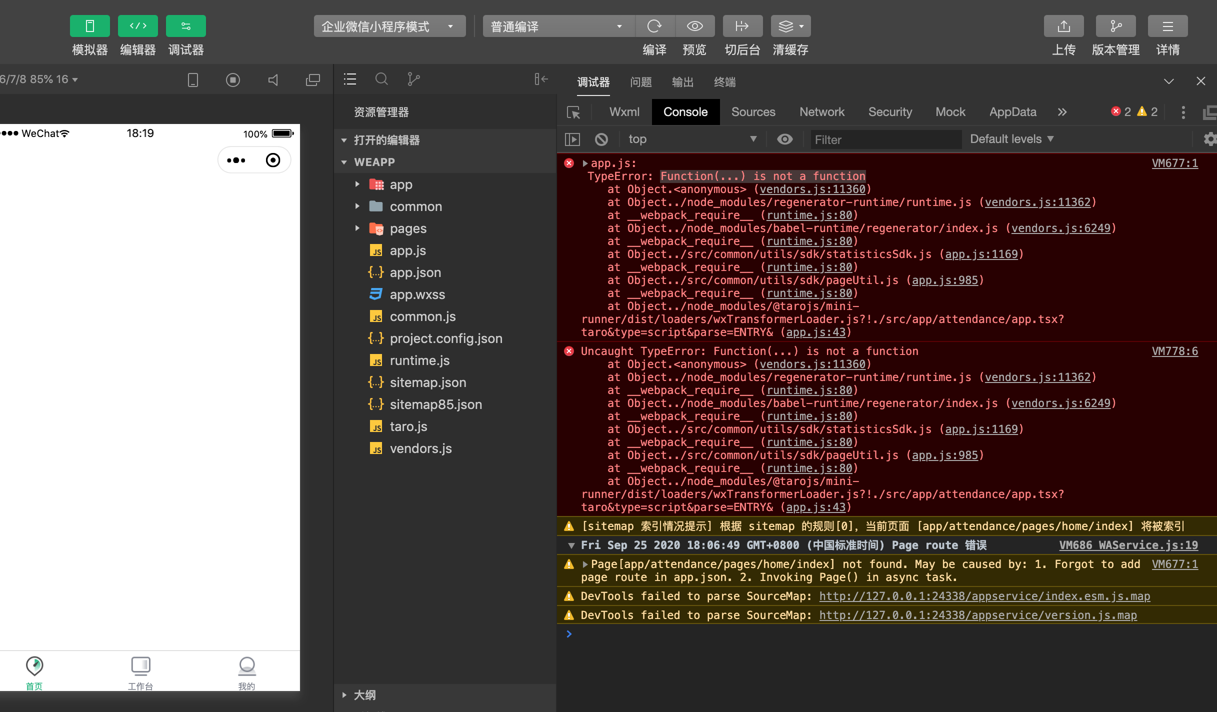Toggle the editor panel button

138,26
